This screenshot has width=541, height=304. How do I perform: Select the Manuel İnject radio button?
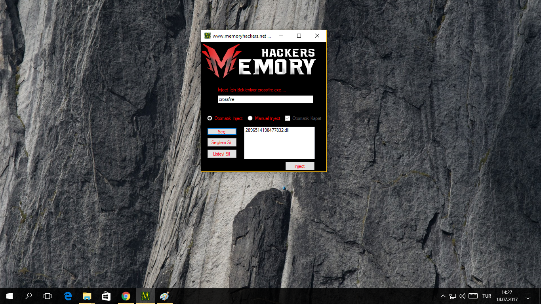click(264, 118)
